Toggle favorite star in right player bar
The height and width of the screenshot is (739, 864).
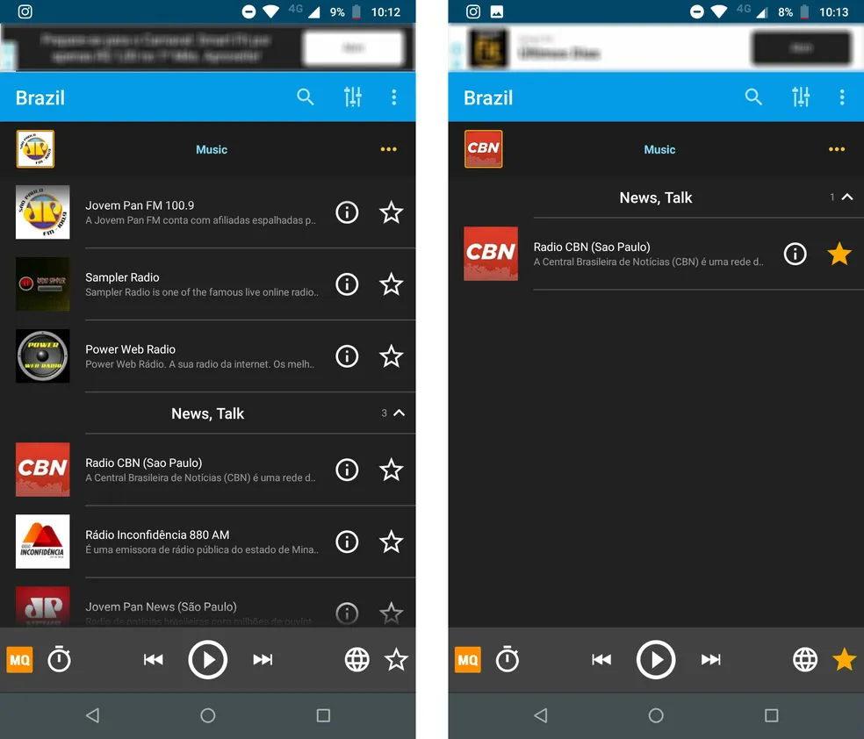point(844,660)
